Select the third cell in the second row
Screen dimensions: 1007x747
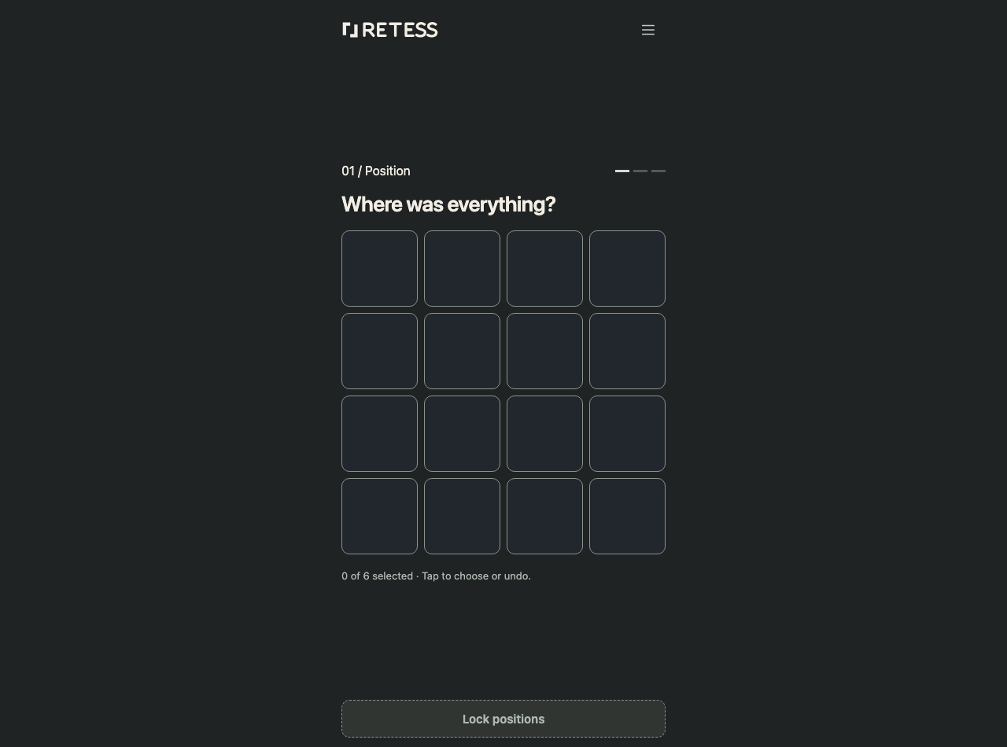point(544,351)
